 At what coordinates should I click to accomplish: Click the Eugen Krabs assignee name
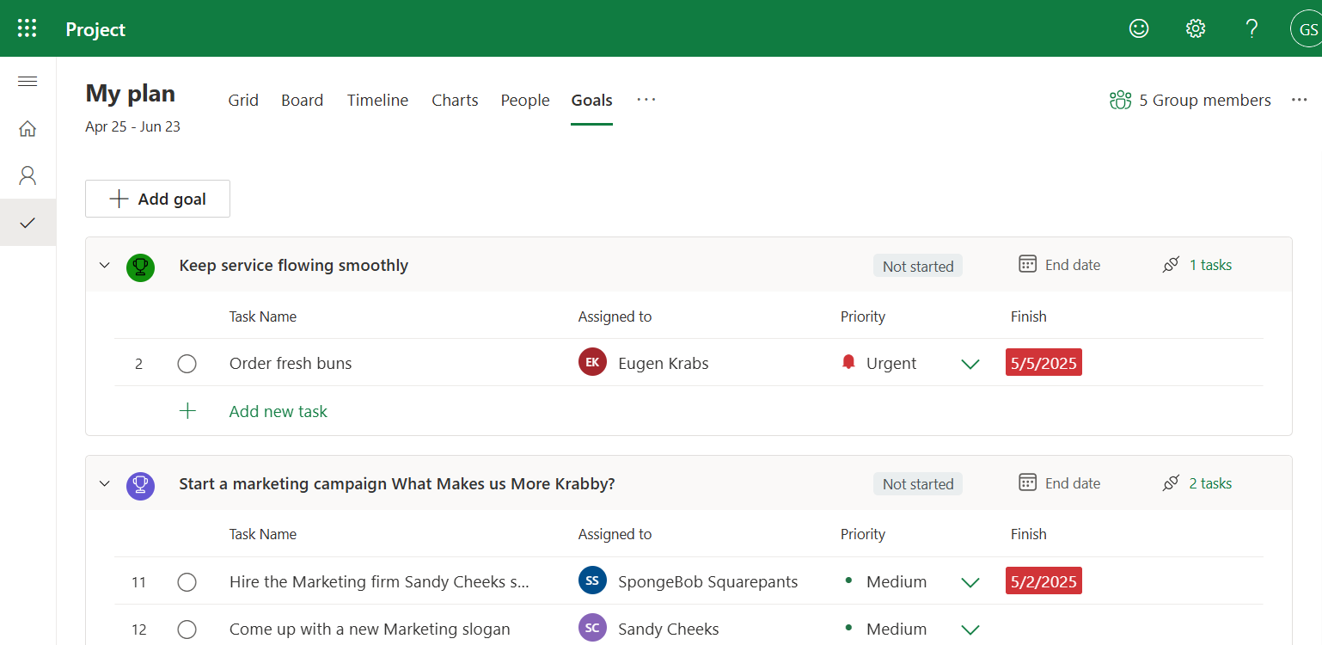664,363
